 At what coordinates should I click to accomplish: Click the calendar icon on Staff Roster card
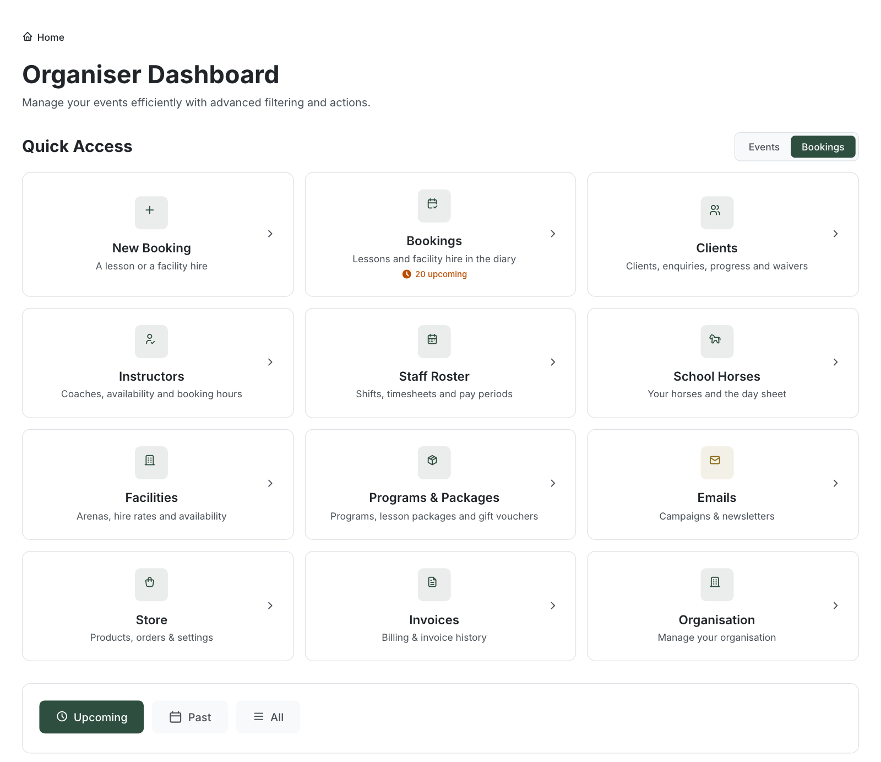433,339
